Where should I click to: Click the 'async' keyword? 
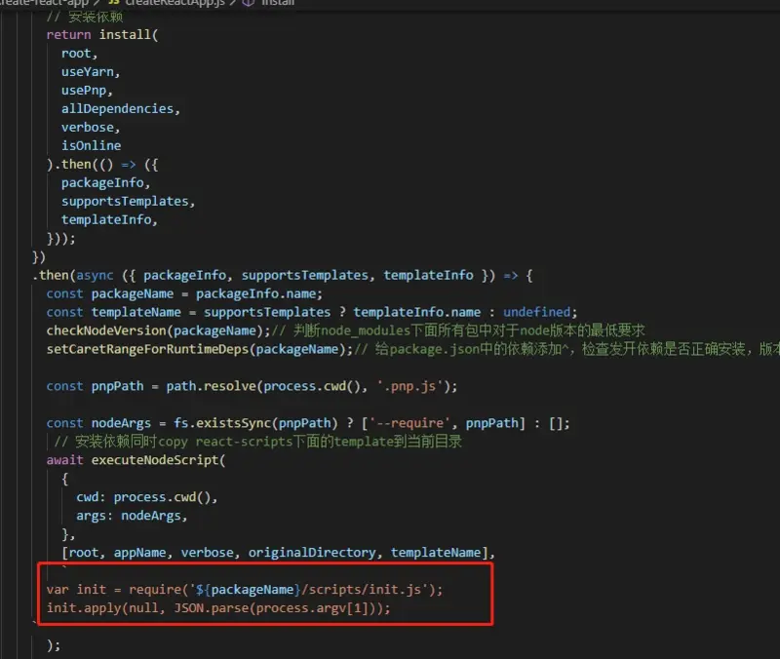[x=95, y=276]
